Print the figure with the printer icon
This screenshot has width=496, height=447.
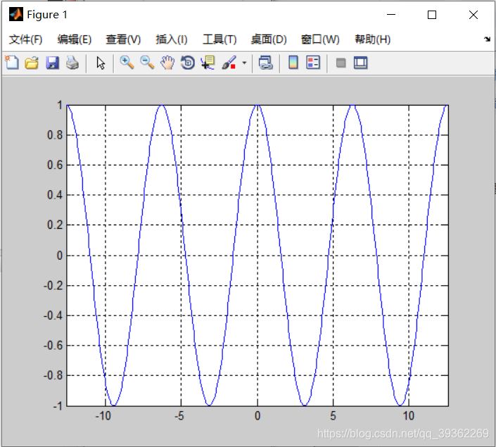tap(72, 63)
